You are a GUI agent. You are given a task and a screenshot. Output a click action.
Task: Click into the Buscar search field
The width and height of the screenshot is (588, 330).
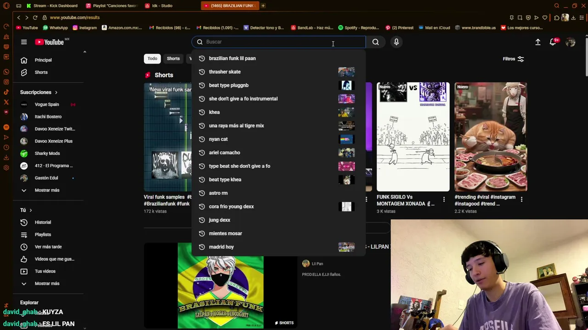(278, 42)
